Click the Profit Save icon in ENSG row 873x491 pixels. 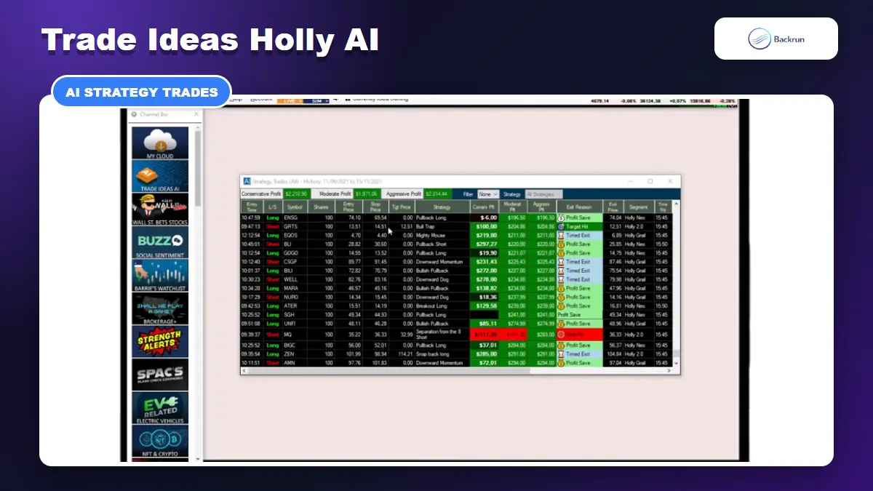point(561,217)
